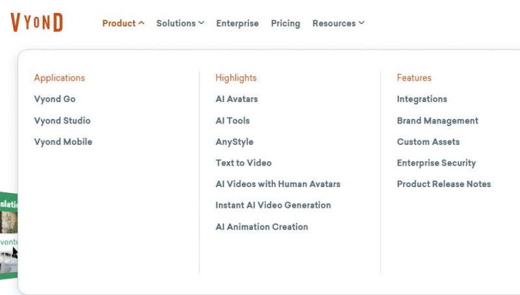Screen dimensions: 520x295
Task: Expand the Solutions dropdown
Action: [180, 23]
